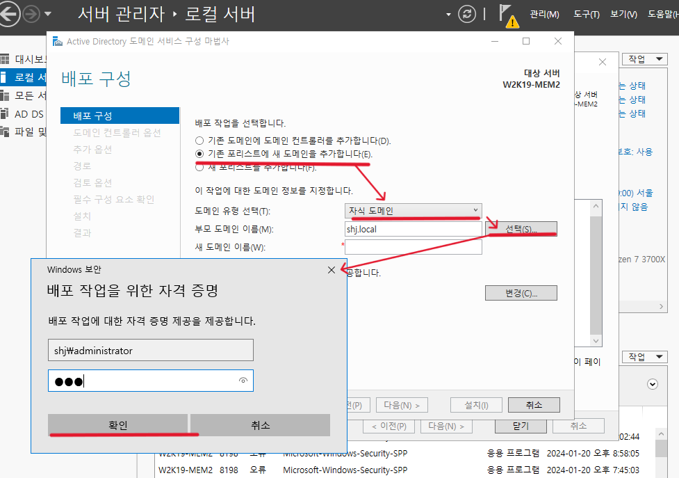Go back with Server Manager back arrow

(x=9, y=14)
